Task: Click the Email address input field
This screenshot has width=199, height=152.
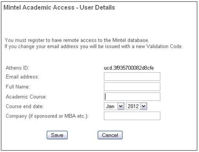Action: 132,77
